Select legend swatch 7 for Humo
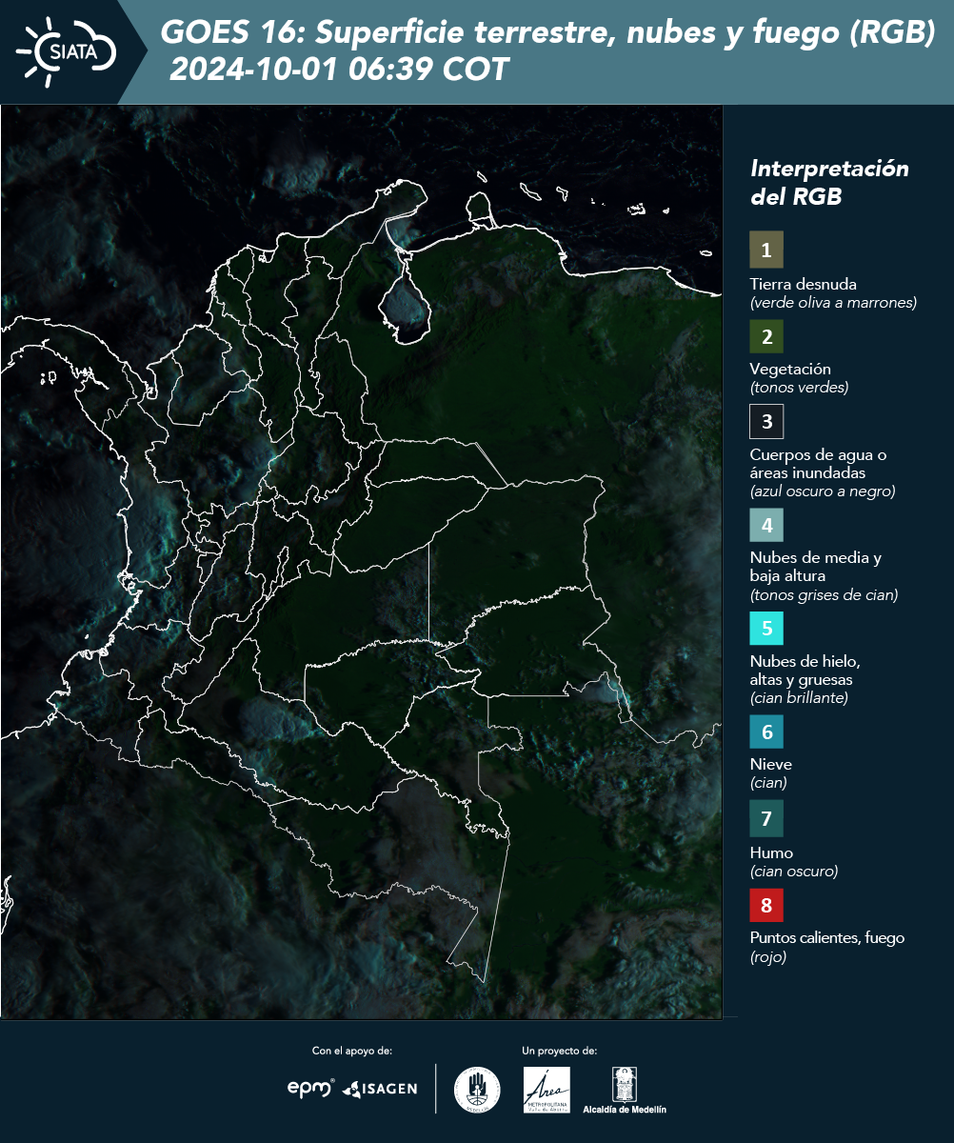 [766, 817]
